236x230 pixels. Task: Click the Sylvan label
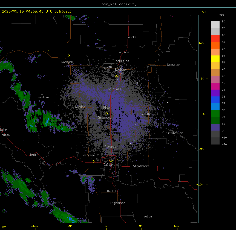(x=107, y=67)
